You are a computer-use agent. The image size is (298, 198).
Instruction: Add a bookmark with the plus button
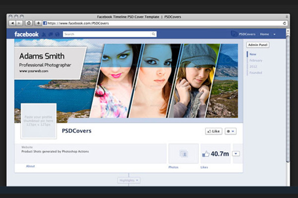[38, 23]
